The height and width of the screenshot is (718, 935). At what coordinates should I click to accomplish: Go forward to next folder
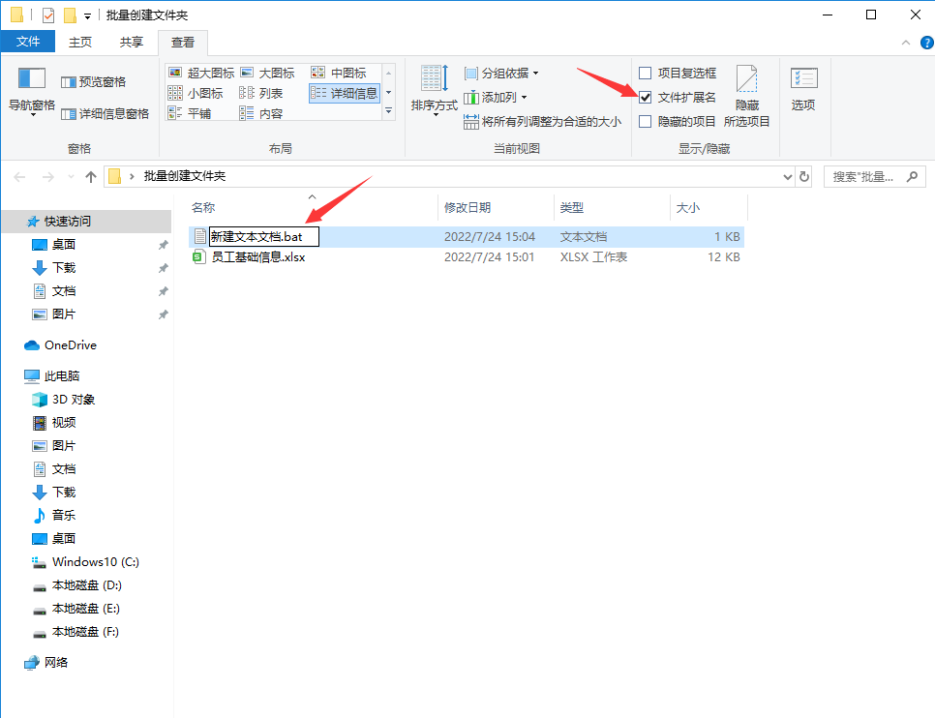[x=48, y=176]
